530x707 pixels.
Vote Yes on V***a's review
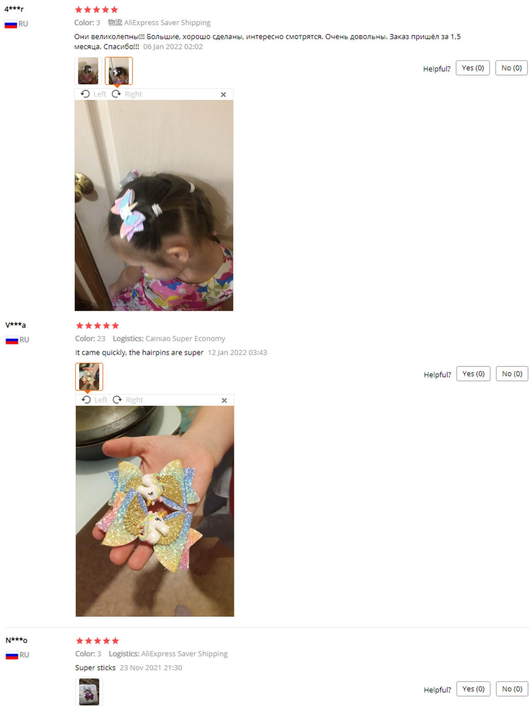point(473,374)
